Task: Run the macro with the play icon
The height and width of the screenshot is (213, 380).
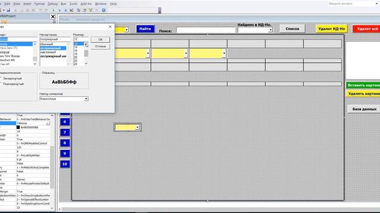Action: coord(53,10)
